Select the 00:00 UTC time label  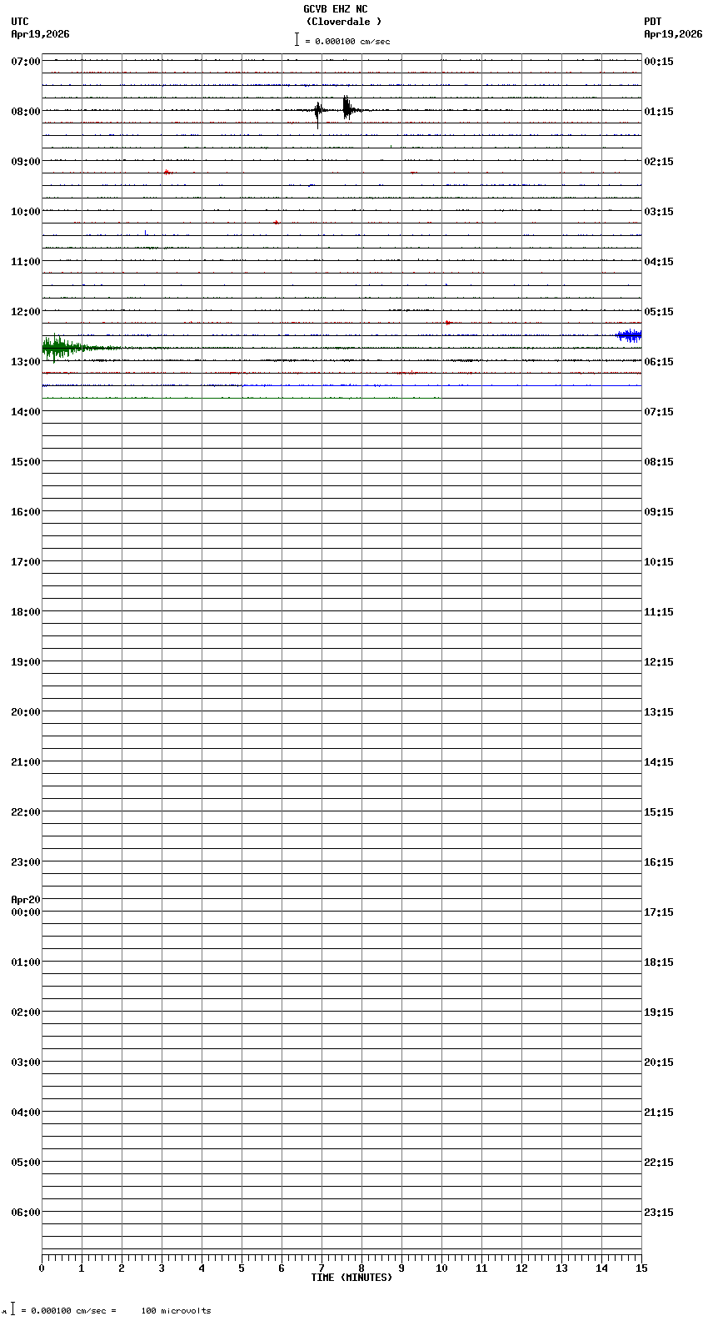tap(26, 912)
